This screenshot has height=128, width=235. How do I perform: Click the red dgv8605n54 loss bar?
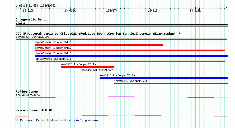(x=99, y=45)
